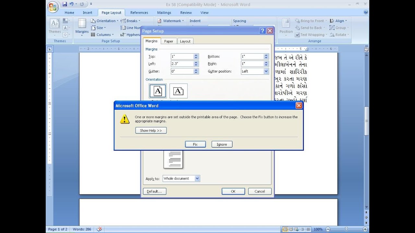This screenshot has height=233, width=415.
Task: Click the Bottom margin stepper arrows
Action: [266, 56]
